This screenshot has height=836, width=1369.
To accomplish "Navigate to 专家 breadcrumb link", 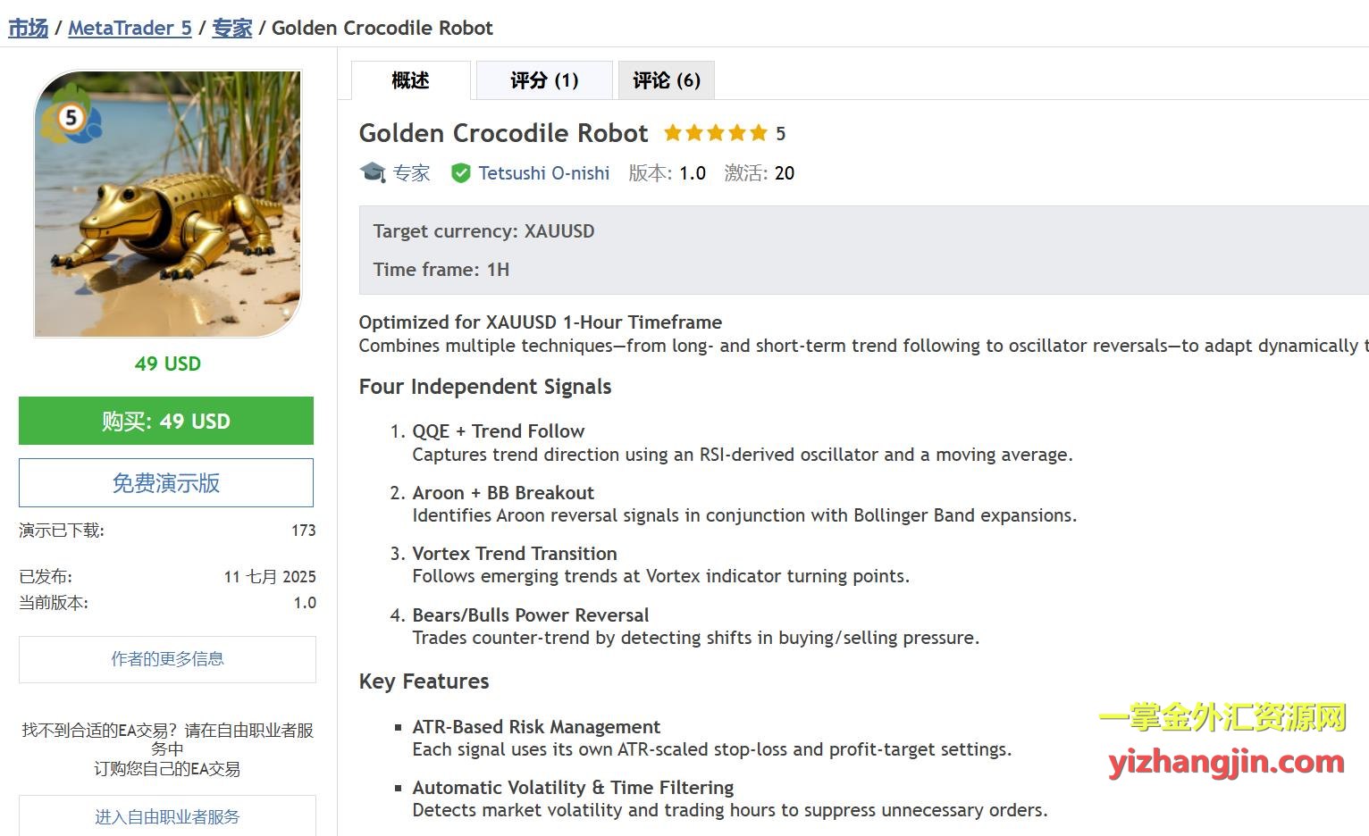I will tap(231, 28).
